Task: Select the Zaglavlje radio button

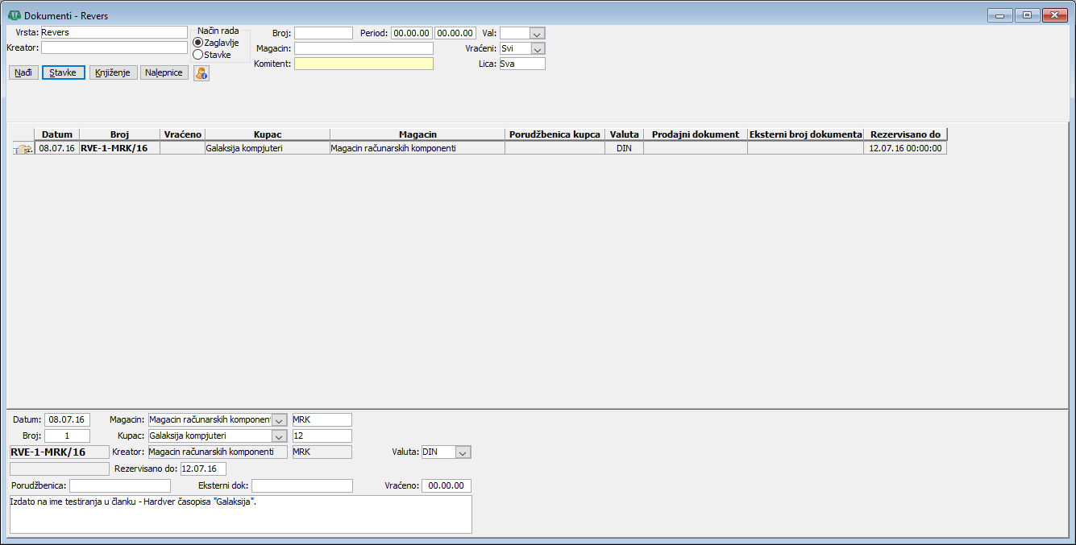Action: tap(198, 43)
